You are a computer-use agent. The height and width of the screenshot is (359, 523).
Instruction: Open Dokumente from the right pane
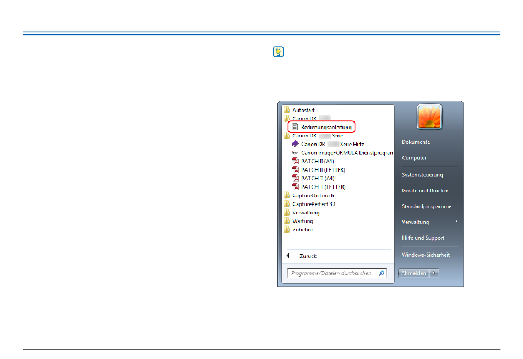(x=416, y=142)
